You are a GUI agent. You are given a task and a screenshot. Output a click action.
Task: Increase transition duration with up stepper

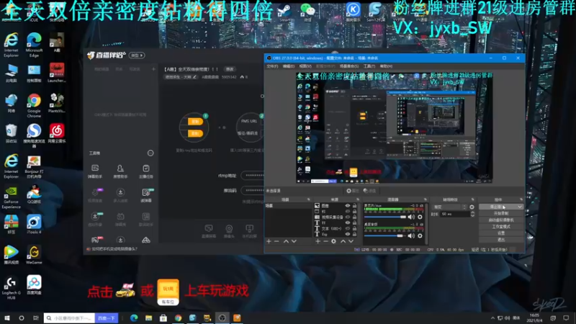point(472,212)
